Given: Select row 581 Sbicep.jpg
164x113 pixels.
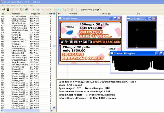Looking at the screenshot, I should tap(26, 44).
